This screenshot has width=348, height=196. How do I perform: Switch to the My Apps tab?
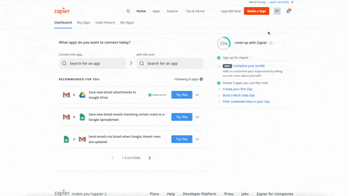pos(127,22)
